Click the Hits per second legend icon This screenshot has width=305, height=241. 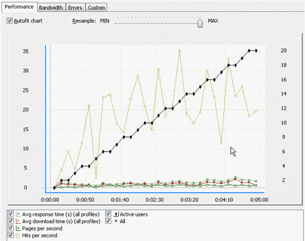[x=18, y=235]
